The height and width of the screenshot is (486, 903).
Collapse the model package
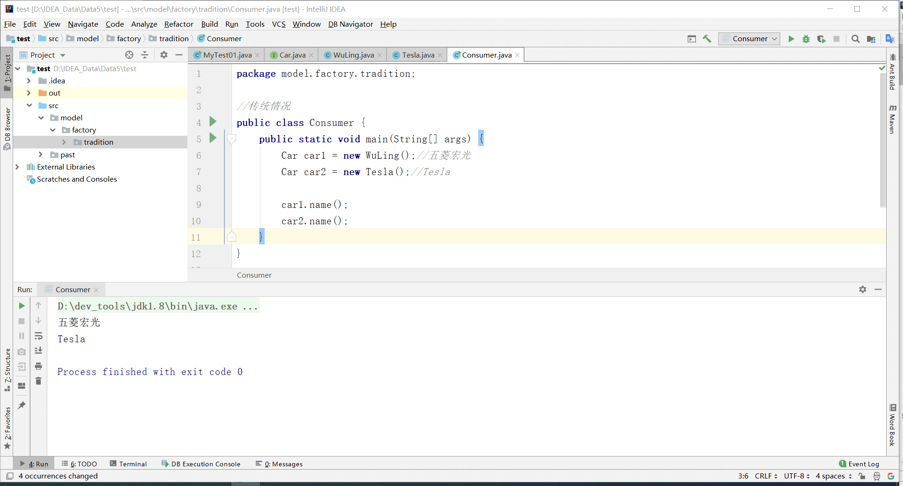pyautogui.click(x=41, y=118)
